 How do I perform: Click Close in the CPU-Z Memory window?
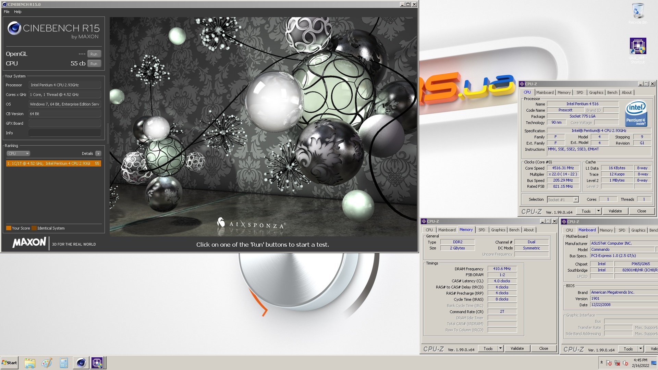(544, 348)
